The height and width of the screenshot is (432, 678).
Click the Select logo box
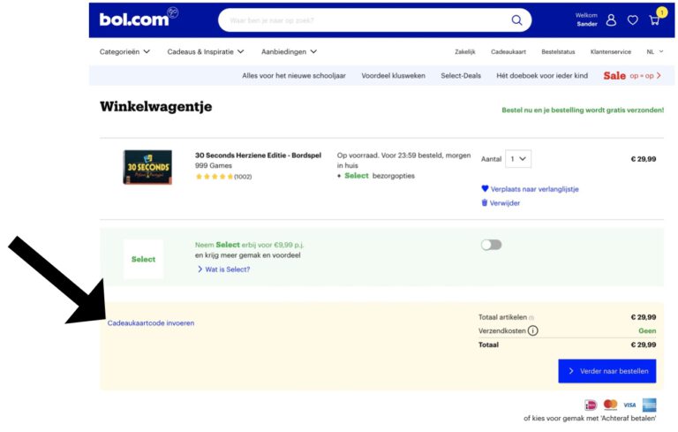tap(143, 259)
